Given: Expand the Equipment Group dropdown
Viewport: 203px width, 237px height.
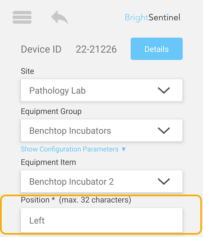Looking at the screenshot, I should click(101, 131).
